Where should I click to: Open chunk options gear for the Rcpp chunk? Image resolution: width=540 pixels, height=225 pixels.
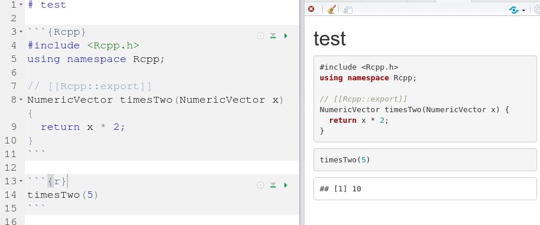(260, 36)
